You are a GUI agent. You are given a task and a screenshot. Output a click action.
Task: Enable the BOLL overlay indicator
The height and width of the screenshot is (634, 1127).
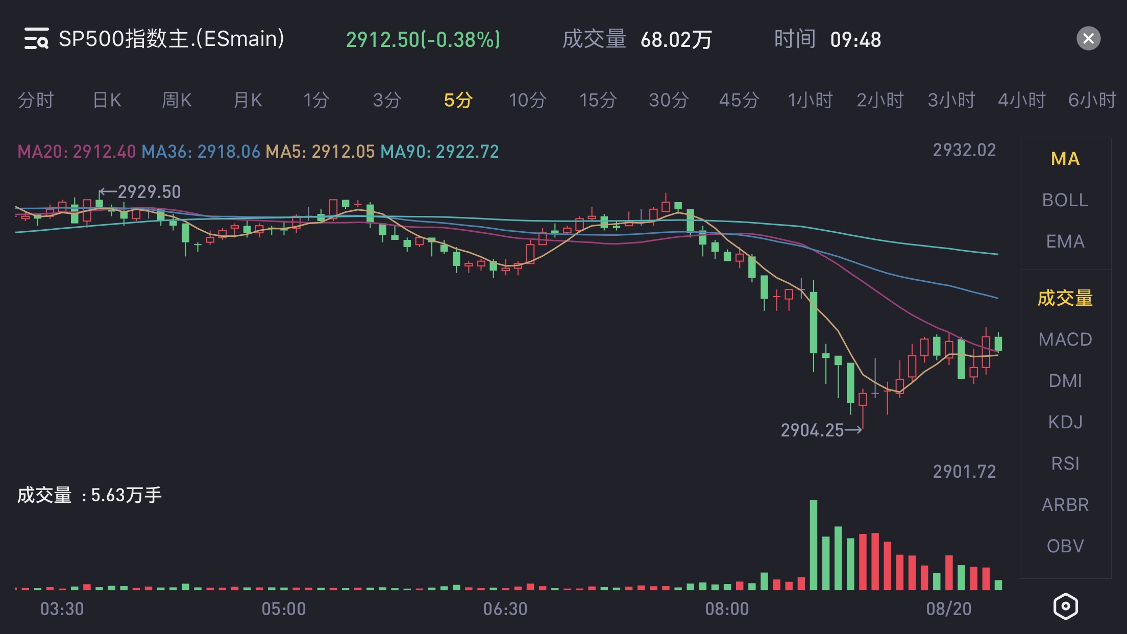1065,200
